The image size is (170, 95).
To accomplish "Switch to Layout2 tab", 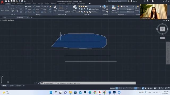I will [18, 85].
